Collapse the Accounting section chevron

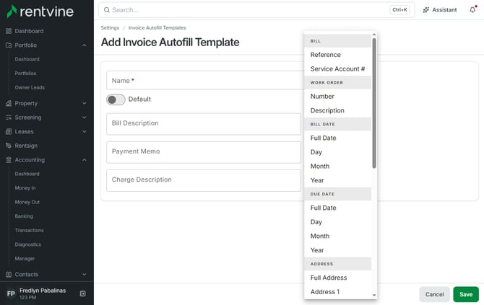(85, 160)
